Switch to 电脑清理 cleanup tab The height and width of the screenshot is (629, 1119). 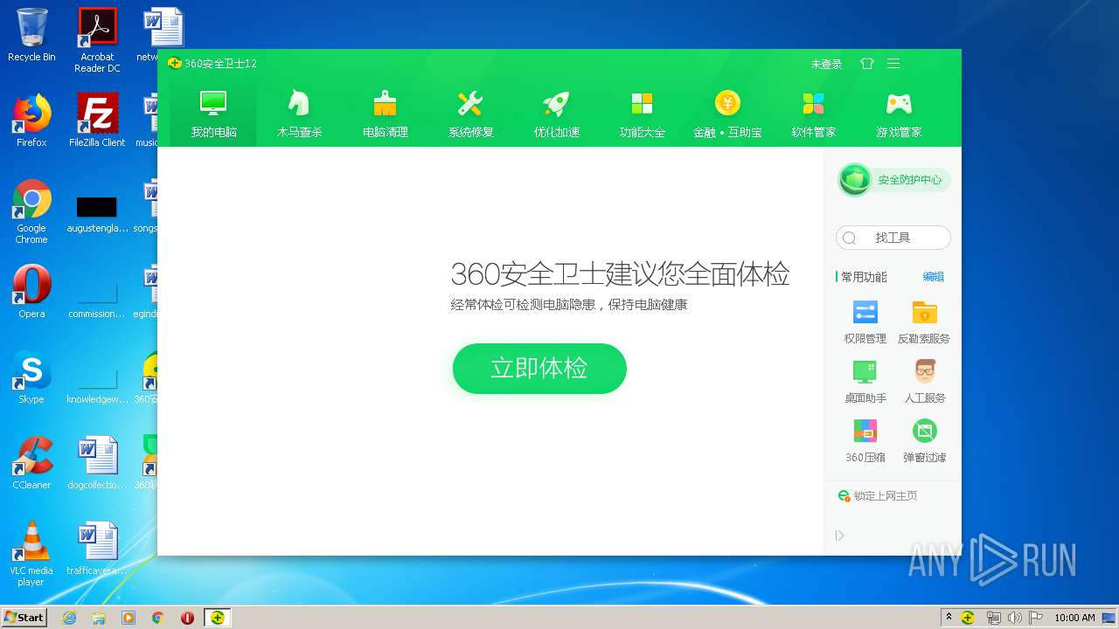coord(386,114)
